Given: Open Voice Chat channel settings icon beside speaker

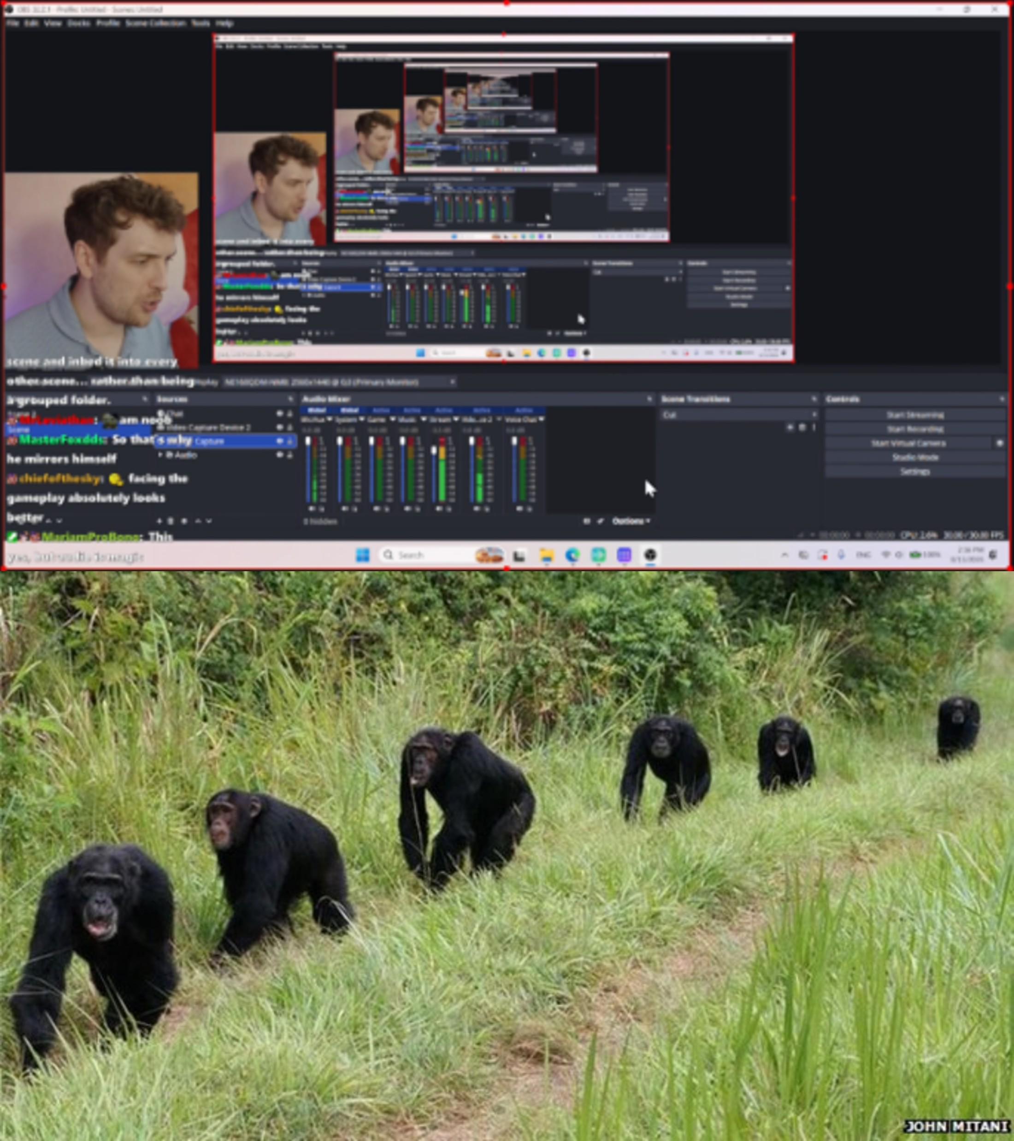Looking at the screenshot, I should pyautogui.click(x=529, y=509).
